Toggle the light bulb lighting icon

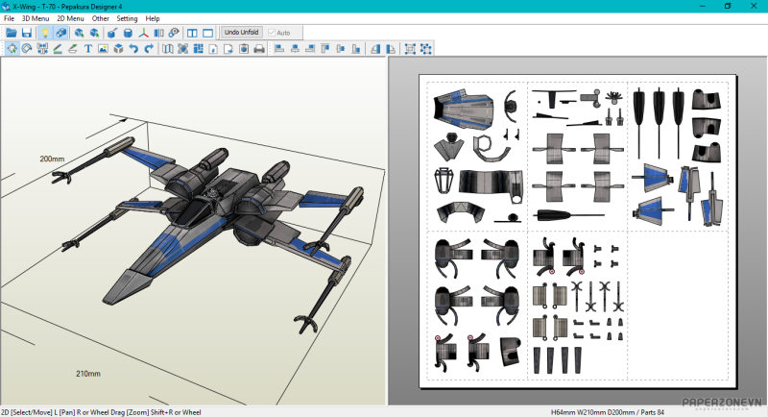pos(44,33)
